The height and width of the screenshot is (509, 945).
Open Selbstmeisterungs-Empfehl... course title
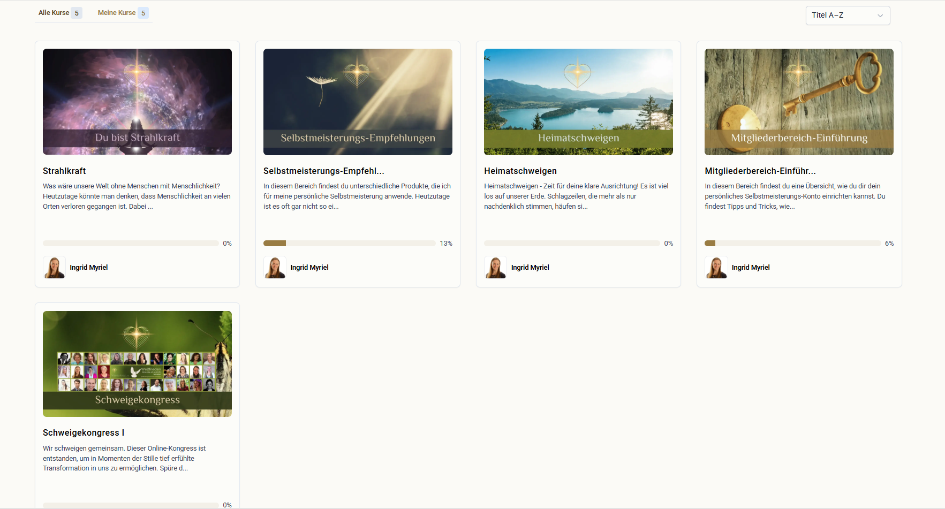click(x=323, y=171)
